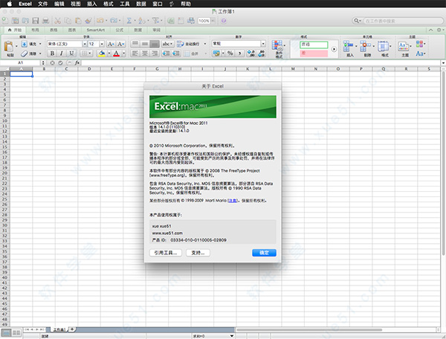Click the Decrease Indent icon
The width and height of the screenshot is (446, 339).
tap(166, 54)
